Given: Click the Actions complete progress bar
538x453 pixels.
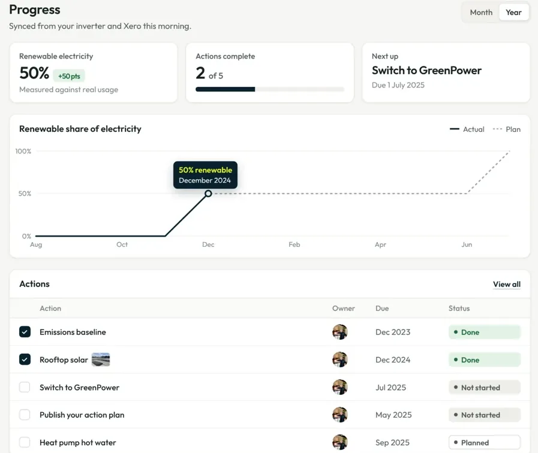Looking at the screenshot, I should pyautogui.click(x=270, y=89).
